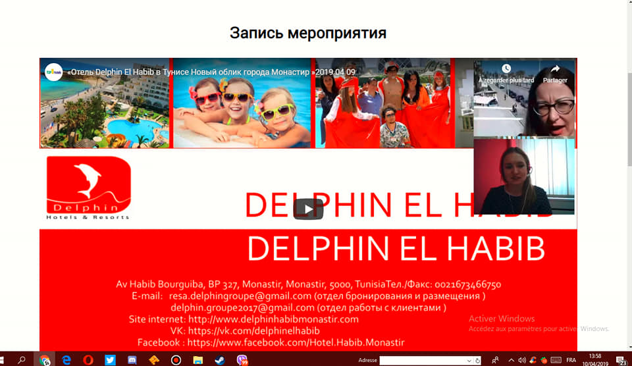Screen dimensions: 632x366
Task: Open the People icon in system tray
Action: coord(495,360)
